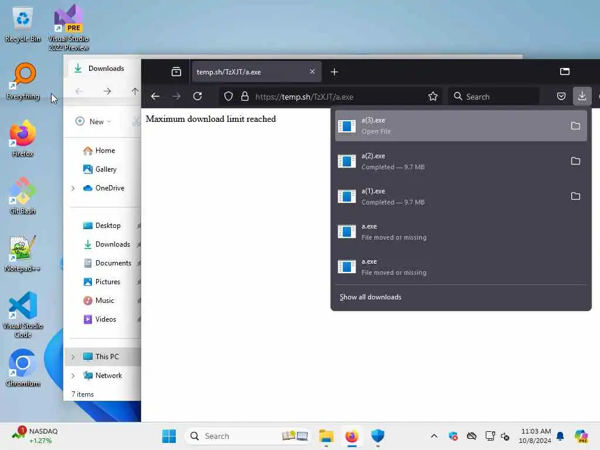Viewport: 600px width, 450px height.
Task: Click the taskbar Search box
Action: point(247,436)
